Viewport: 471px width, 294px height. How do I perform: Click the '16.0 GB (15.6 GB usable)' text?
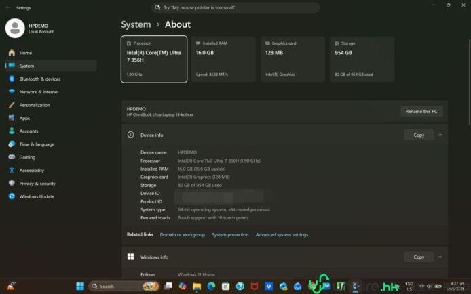(202, 169)
